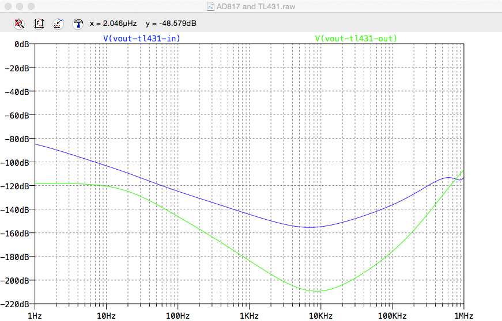Viewport: 502px width, 321px height.
Task: Click the -120dB vertical axis label
Action: click(15, 186)
